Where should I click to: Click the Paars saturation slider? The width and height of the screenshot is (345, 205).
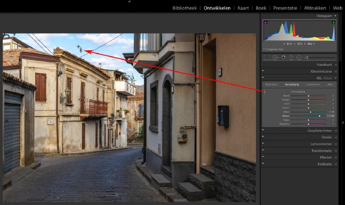(x=308, y=120)
